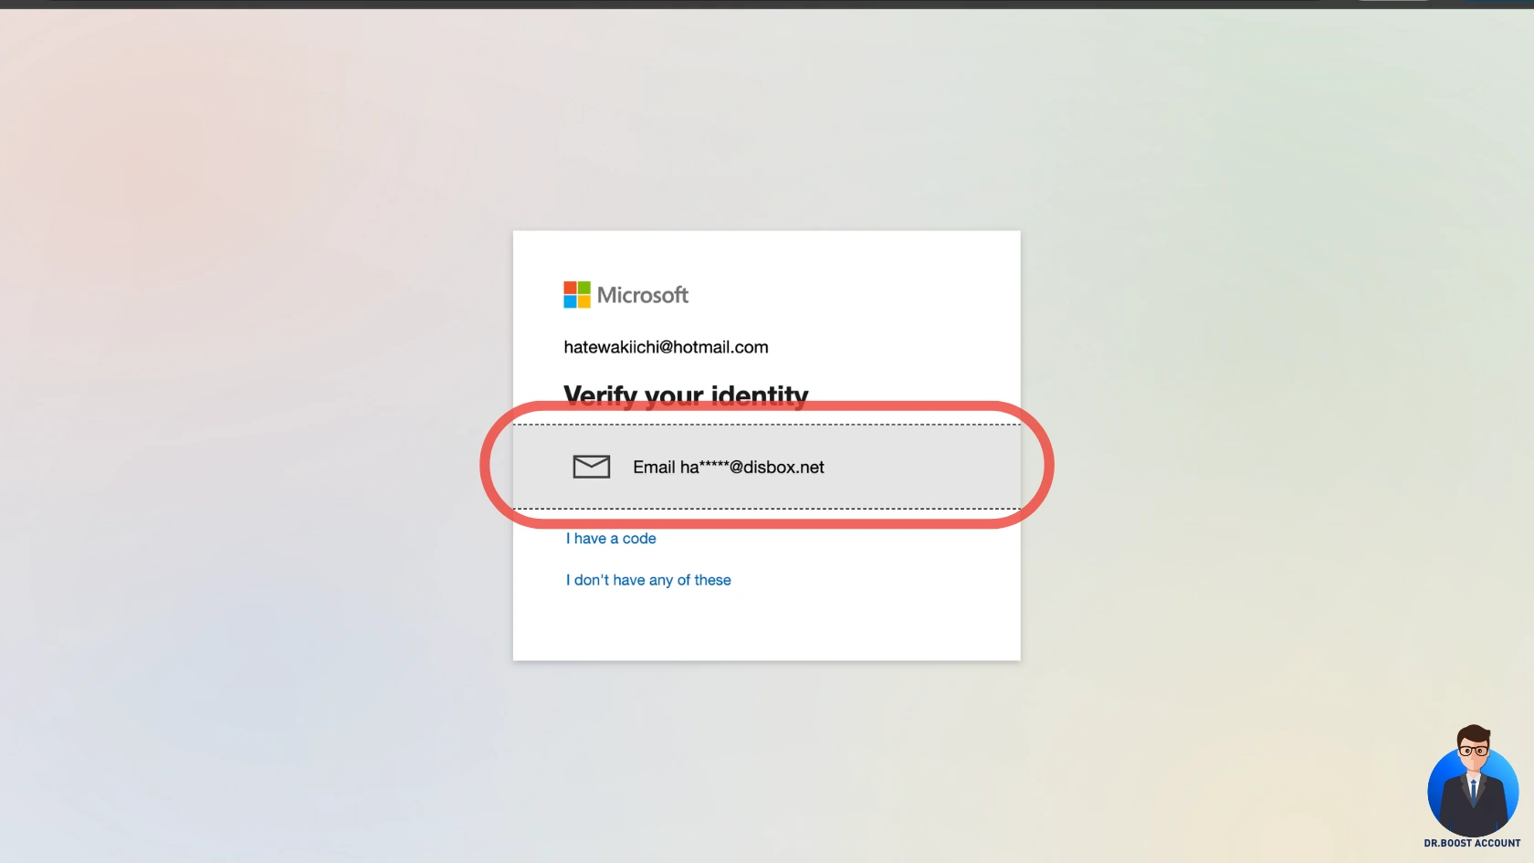Click the envelope icon beside Email option
The width and height of the screenshot is (1534, 863).
pos(592,467)
